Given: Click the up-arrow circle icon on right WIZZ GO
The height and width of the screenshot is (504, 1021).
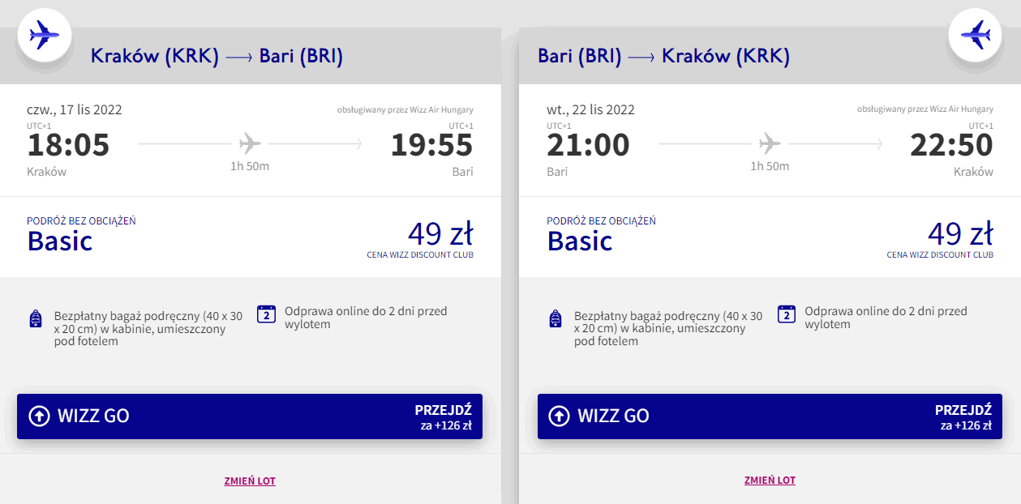Looking at the screenshot, I should coord(559,416).
